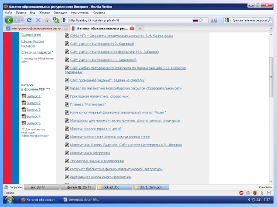Bookmark page with the star icon
Screen dimensions: 277x207
tap(201, 20)
